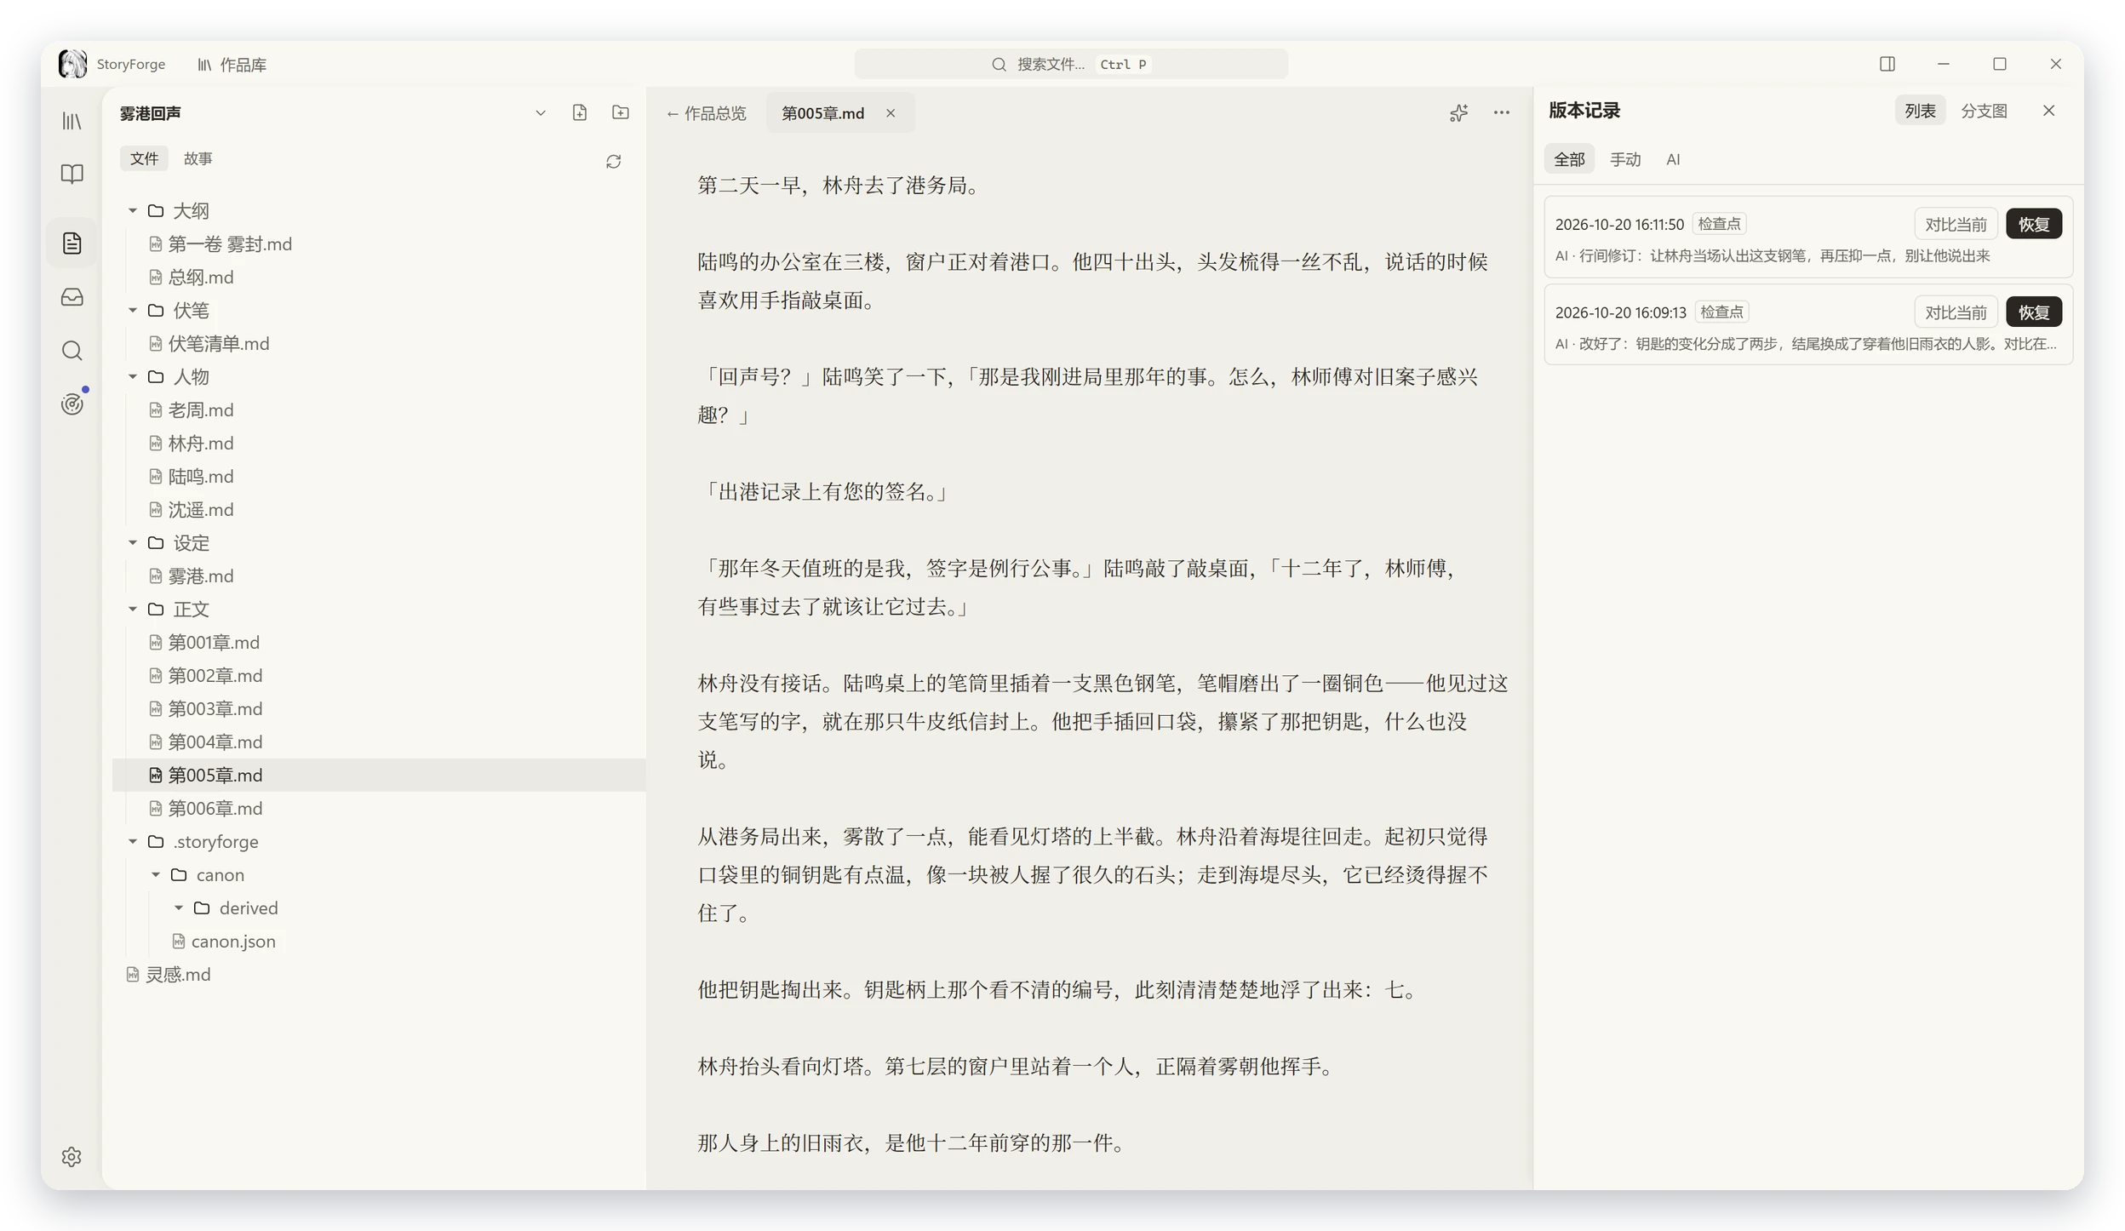Restore the 16:11:50 checkpoint

point(2034,224)
